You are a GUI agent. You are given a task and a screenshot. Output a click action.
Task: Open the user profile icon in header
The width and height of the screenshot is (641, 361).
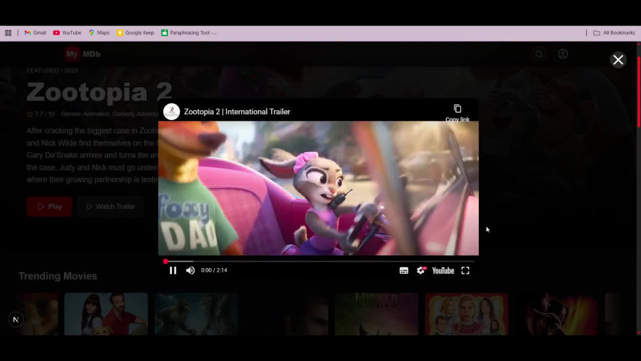563,54
